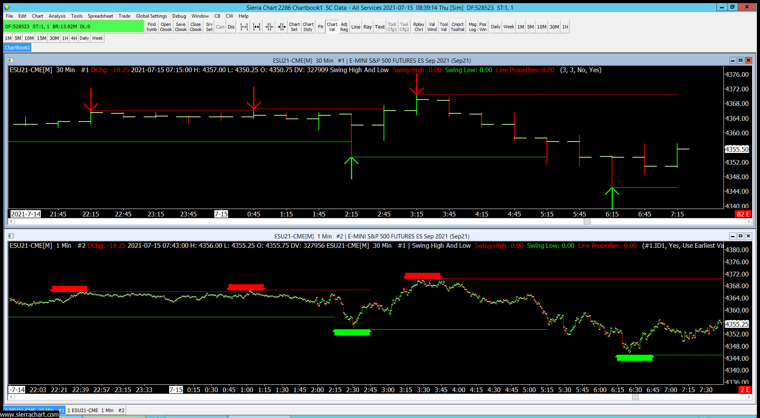The width and height of the screenshot is (760, 418).
Task: Select the Adjust Regions tool
Action: point(344,27)
